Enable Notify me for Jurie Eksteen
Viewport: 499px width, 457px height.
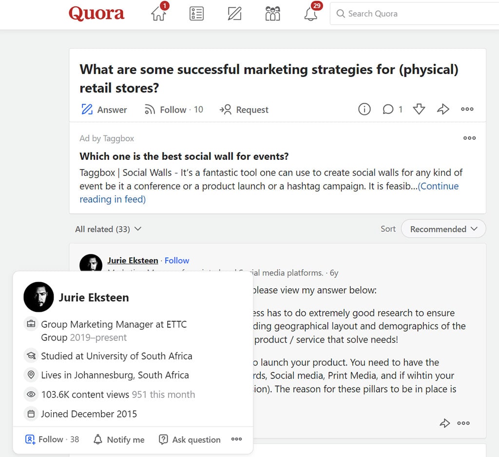pos(119,439)
